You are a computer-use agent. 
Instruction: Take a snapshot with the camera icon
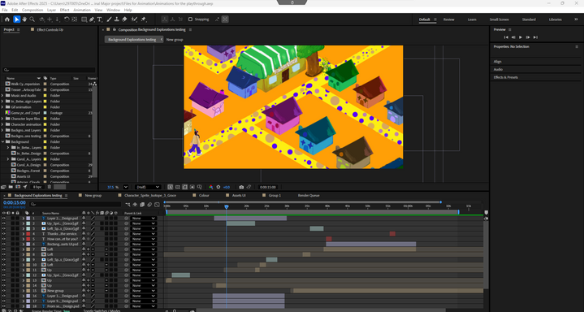(x=241, y=187)
